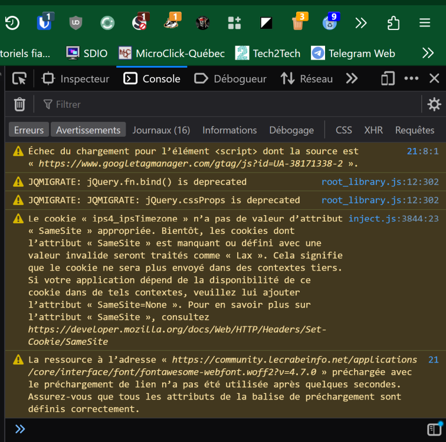Open the fontawesome-webfont.woff2 resource URL

pyautogui.click(x=222, y=366)
